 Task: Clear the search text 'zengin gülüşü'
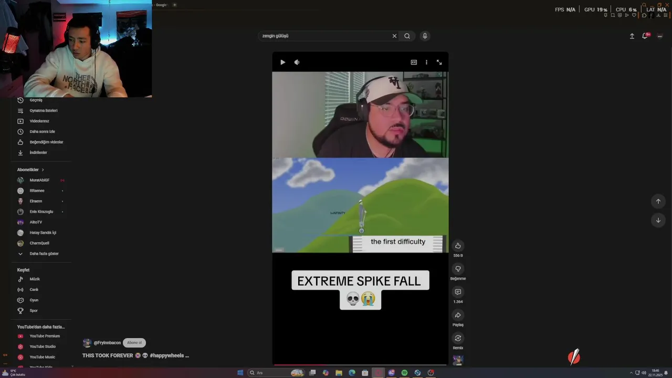(x=394, y=36)
